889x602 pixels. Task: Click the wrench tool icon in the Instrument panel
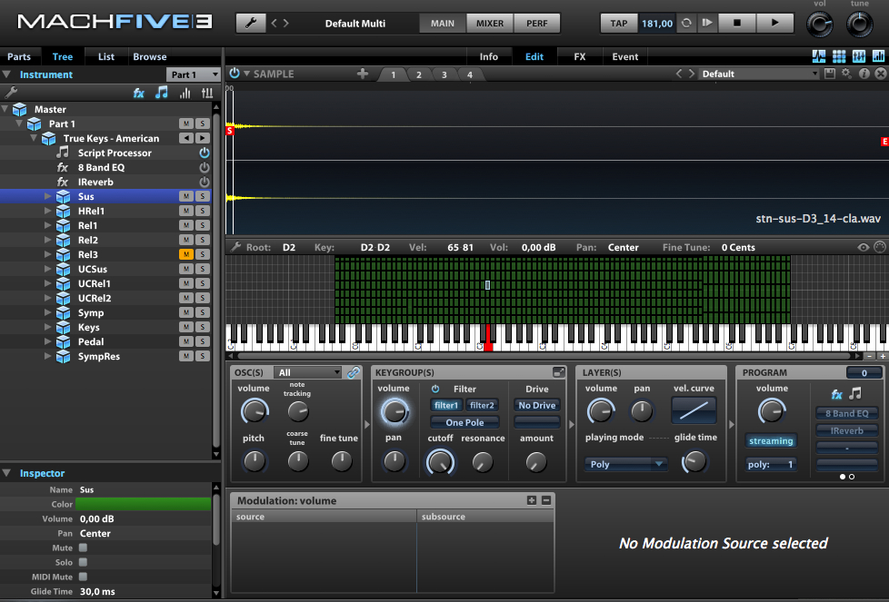click(12, 92)
